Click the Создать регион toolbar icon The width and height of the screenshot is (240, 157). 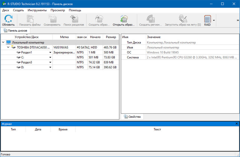click(x=150, y=19)
